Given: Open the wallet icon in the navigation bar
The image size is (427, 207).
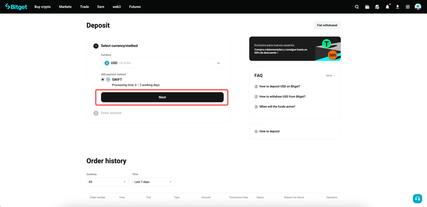Looking at the screenshot, I should click(367, 7).
